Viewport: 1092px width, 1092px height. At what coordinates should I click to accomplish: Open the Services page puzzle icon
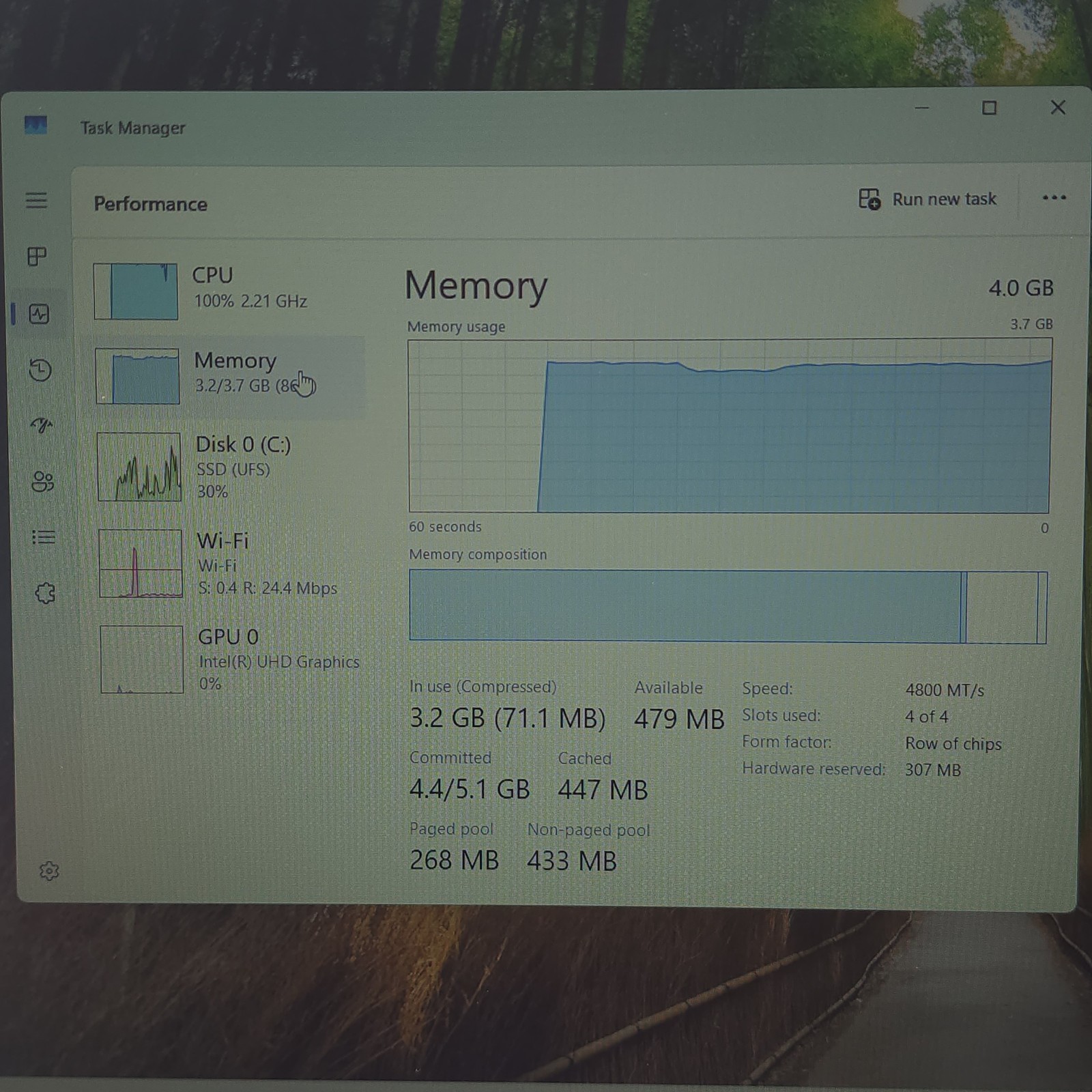(45, 593)
